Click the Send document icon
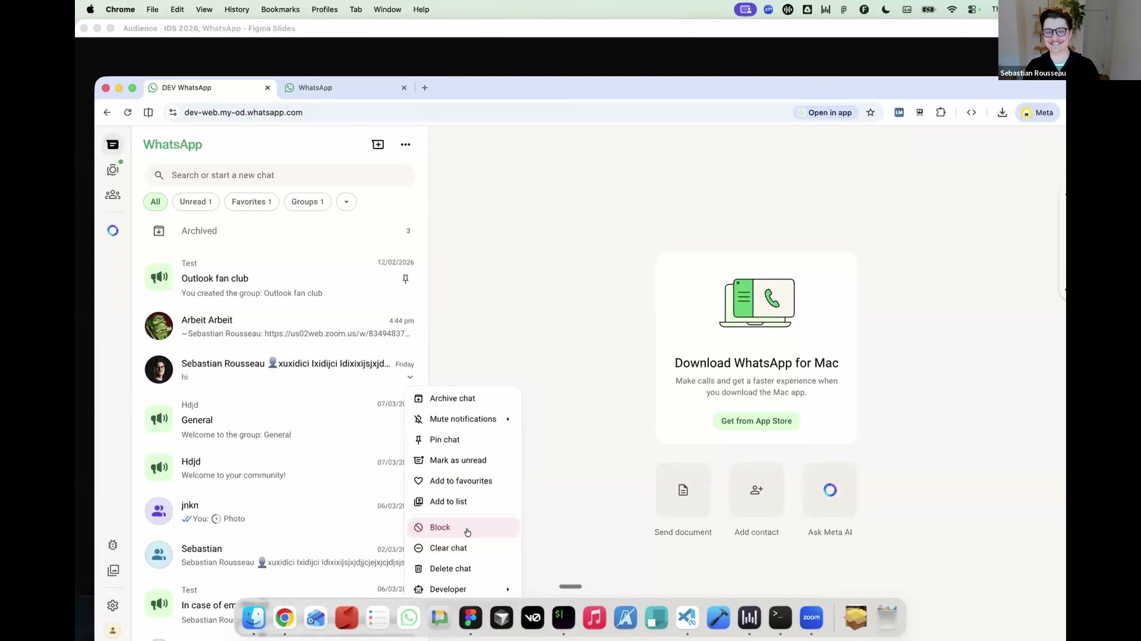1141x641 pixels. (683, 490)
